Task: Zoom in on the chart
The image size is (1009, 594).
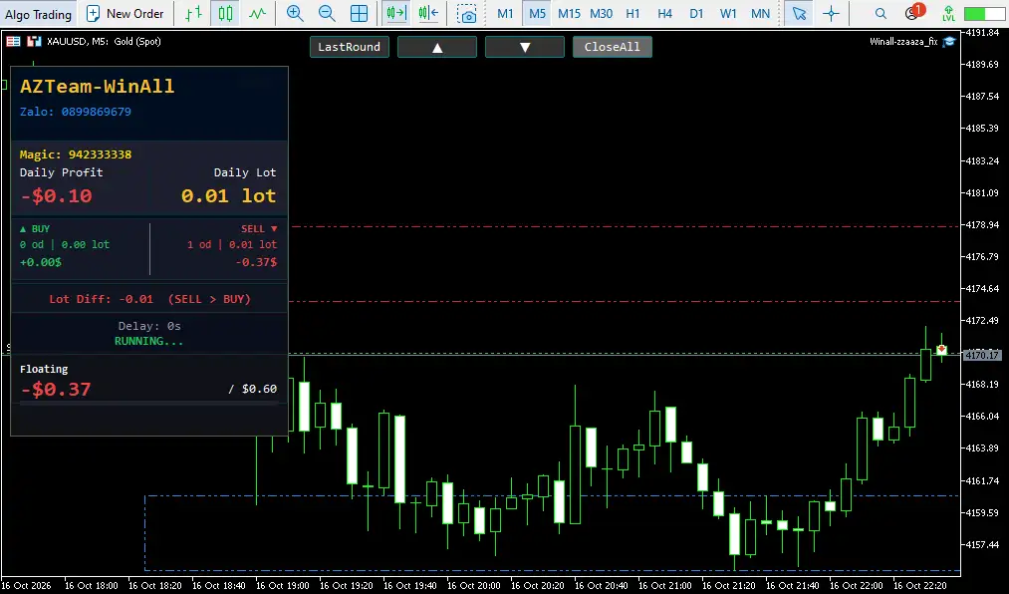Action: 295,14
